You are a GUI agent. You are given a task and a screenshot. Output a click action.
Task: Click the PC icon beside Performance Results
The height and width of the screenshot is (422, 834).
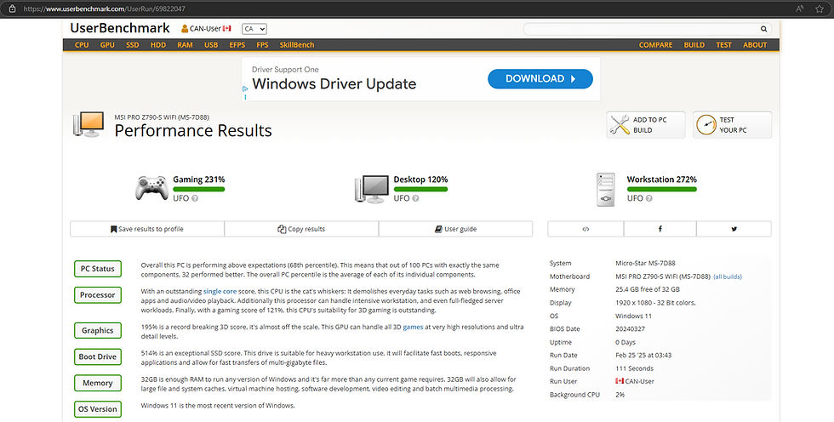(89, 124)
